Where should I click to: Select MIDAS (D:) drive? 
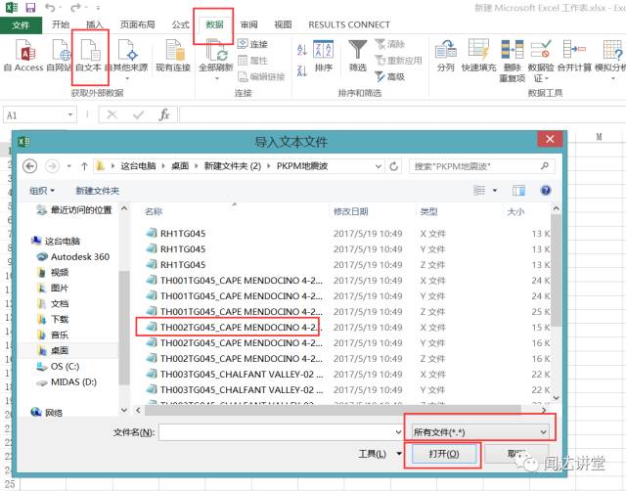[67, 382]
